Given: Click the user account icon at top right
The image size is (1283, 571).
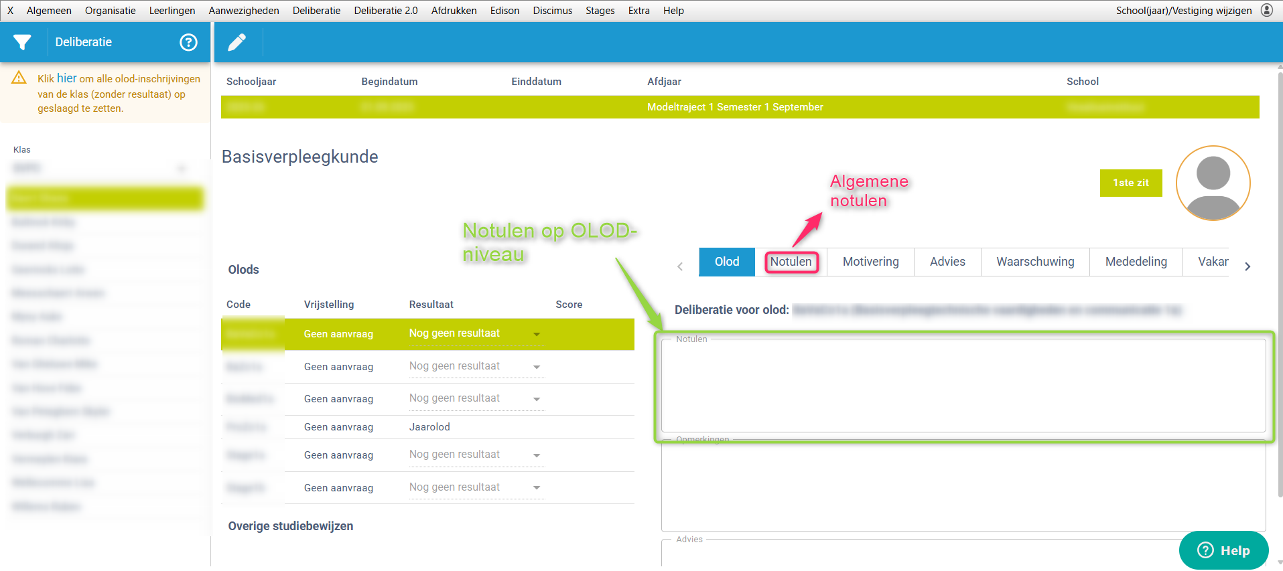Looking at the screenshot, I should click(x=1267, y=10).
